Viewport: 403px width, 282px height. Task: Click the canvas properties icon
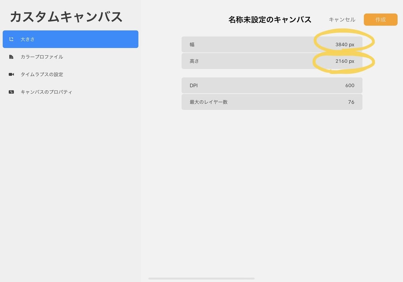[11, 92]
